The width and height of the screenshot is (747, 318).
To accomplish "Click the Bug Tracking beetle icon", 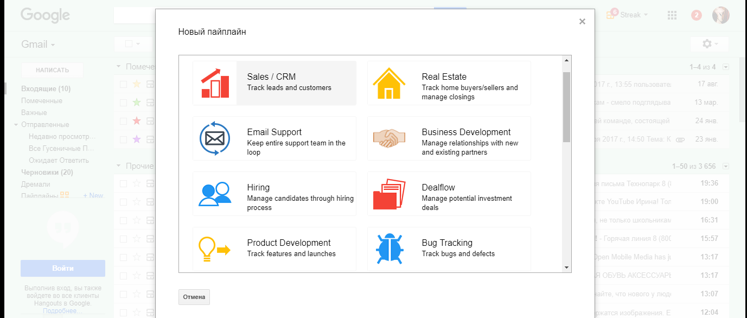I will pyautogui.click(x=390, y=249).
